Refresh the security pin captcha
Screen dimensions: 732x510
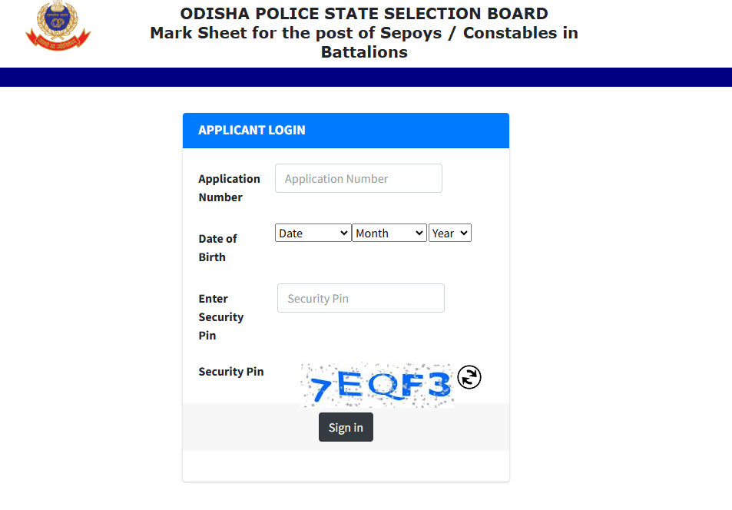pos(469,377)
